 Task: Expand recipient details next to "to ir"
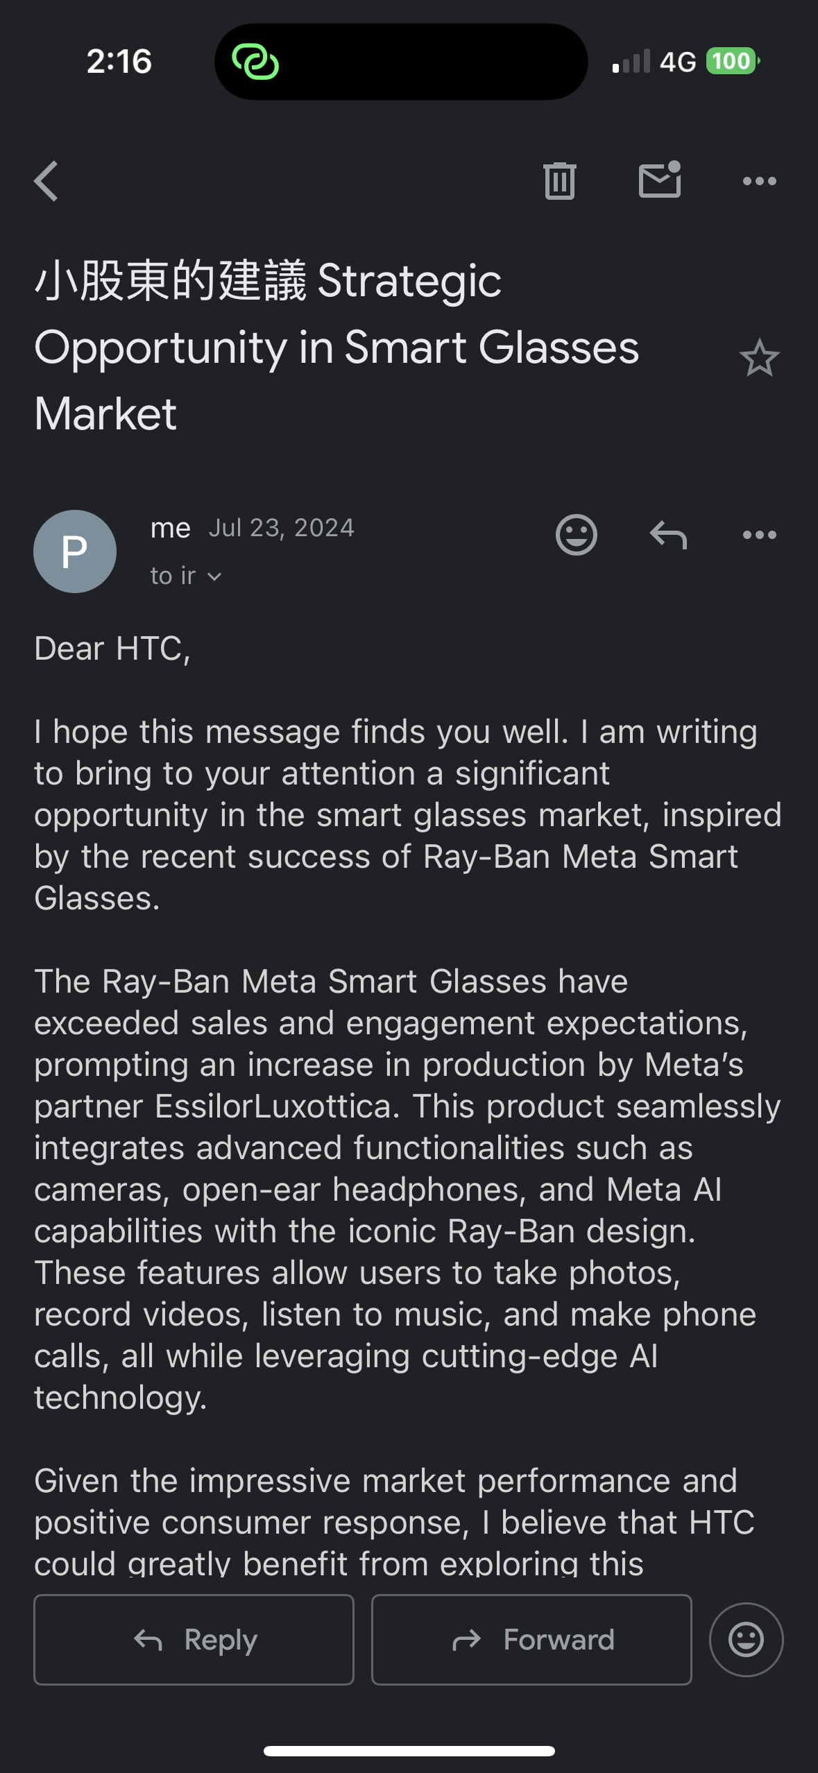tap(214, 577)
